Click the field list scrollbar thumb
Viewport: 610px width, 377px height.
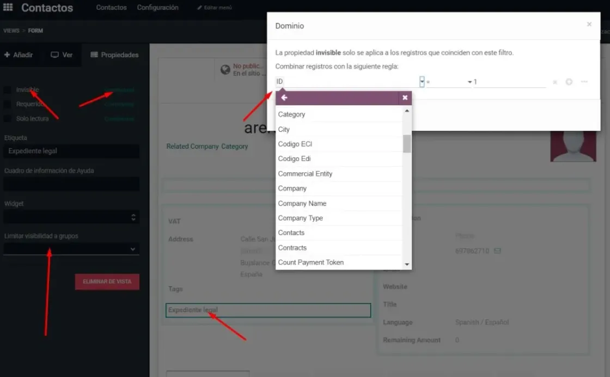click(x=407, y=144)
